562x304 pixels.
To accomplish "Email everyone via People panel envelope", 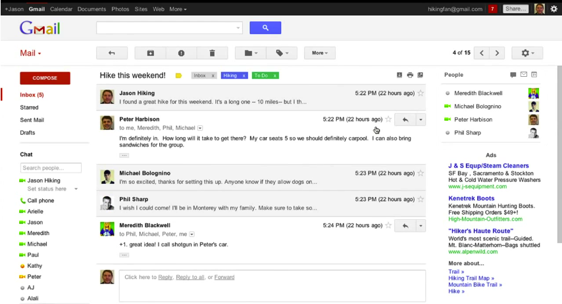I will tap(524, 74).
